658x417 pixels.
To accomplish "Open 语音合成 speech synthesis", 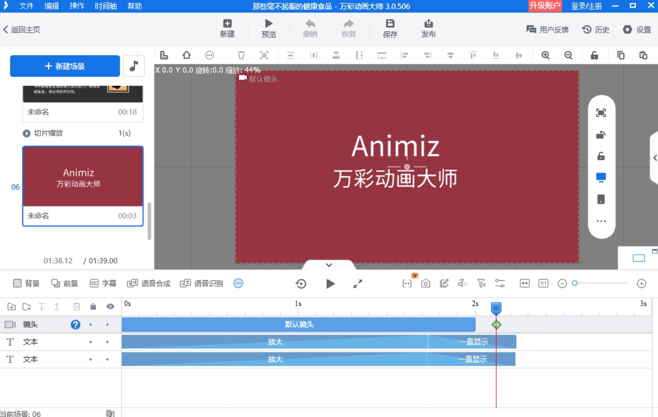I will tap(149, 283).
